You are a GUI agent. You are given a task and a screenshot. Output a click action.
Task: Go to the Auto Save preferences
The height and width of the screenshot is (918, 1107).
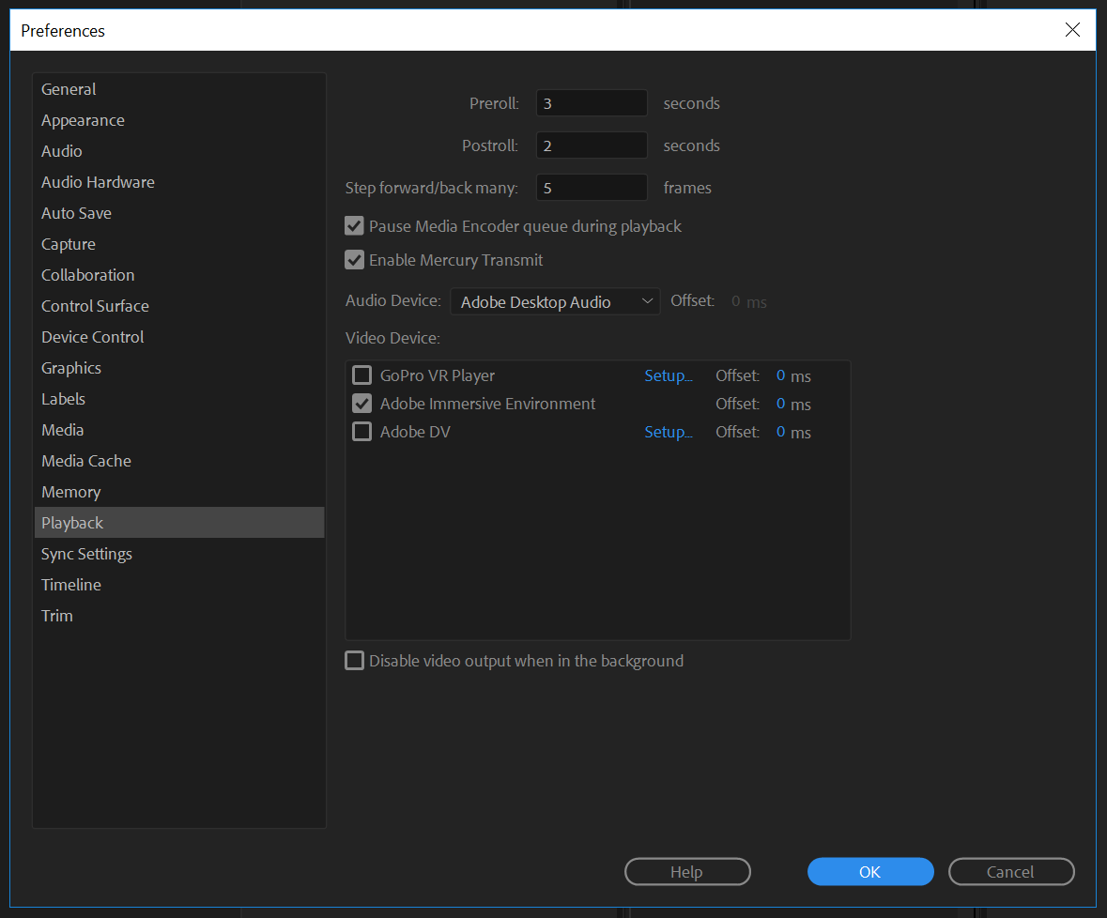[76, 213]
